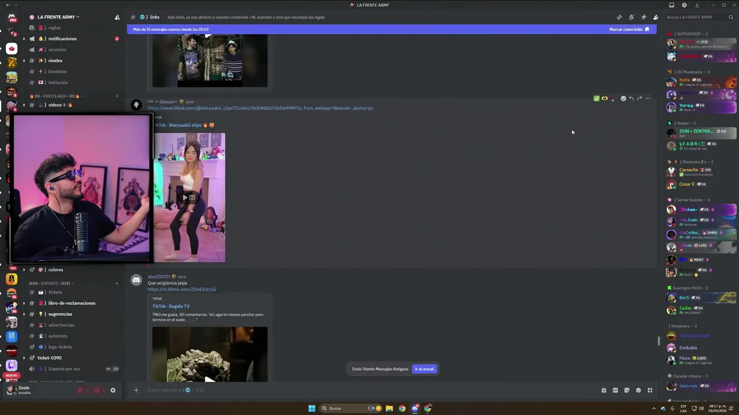739x415 pixels.
Task: Open the GIF picker icon
Action: point(615,390)
